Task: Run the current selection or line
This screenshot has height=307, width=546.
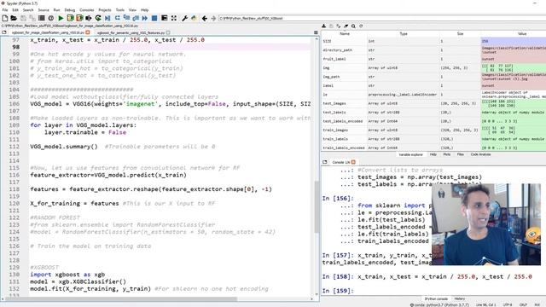Action: [89, 18]
